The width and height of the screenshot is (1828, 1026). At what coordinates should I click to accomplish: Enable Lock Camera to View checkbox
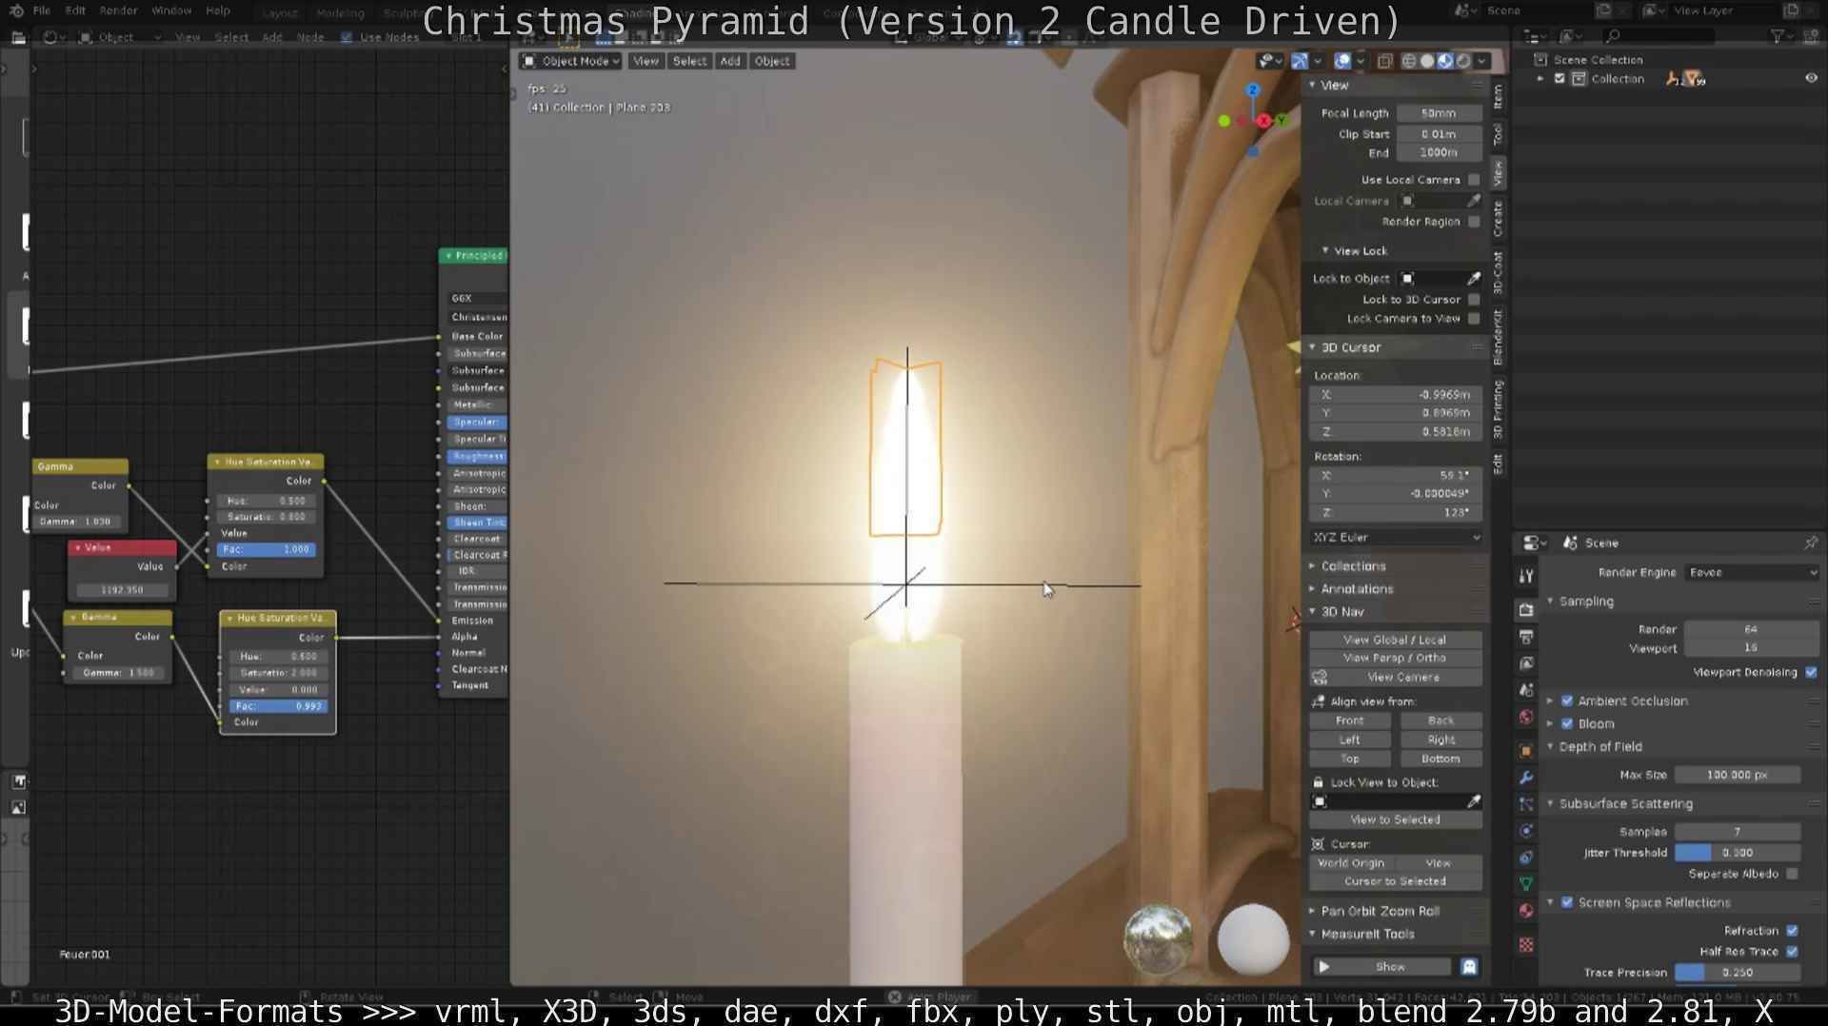[x=1474, y=319]
